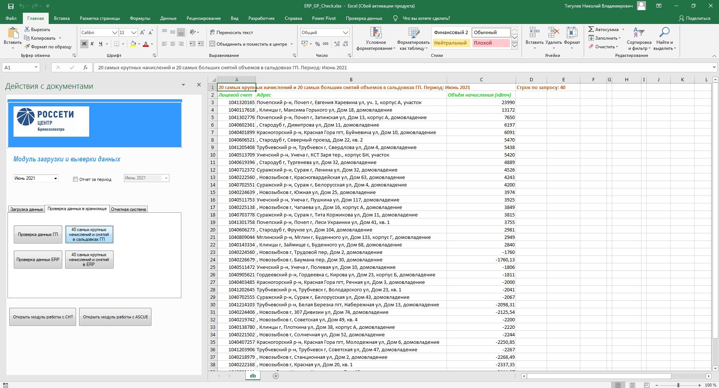Click the db sheet tab
Image resolution: width=719 pixels, height=388 pixels.
[253, 376]
